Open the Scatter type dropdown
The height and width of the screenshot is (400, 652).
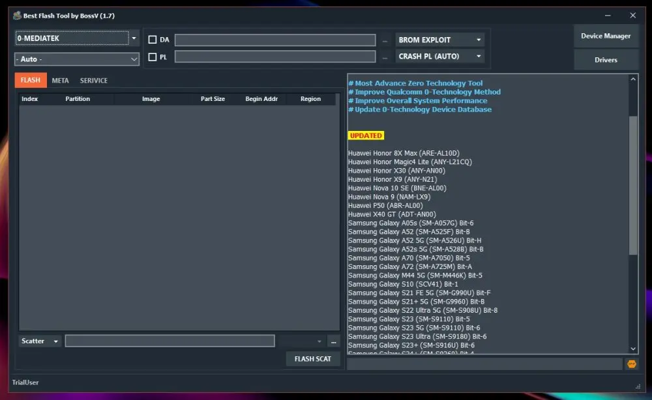(x=40, y=341)
